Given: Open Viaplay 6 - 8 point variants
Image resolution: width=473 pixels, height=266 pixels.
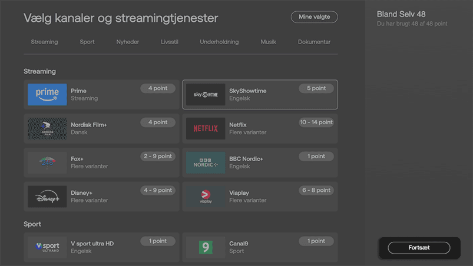Looking at the screenshot, I should pyautogui.click(x=316, y=191).
